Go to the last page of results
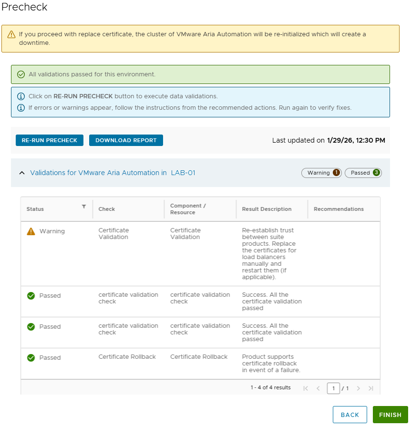This screenshot has height=427, width=411. click(x=371, y=388)
